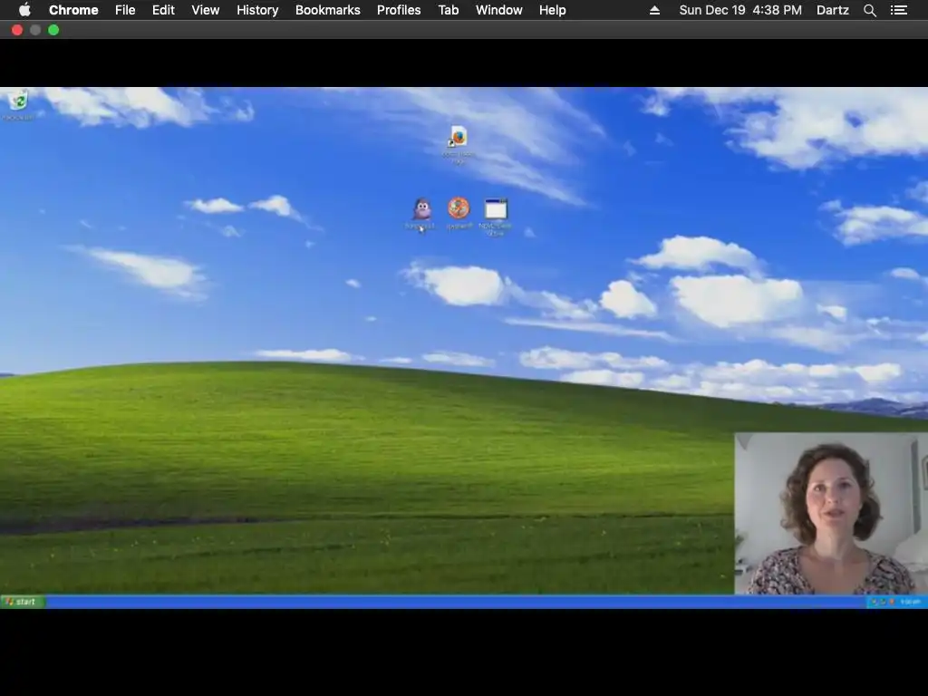The image size is (928, 696).
Task: Click the Windows XP start button
Action: click(x=23, y=602)
